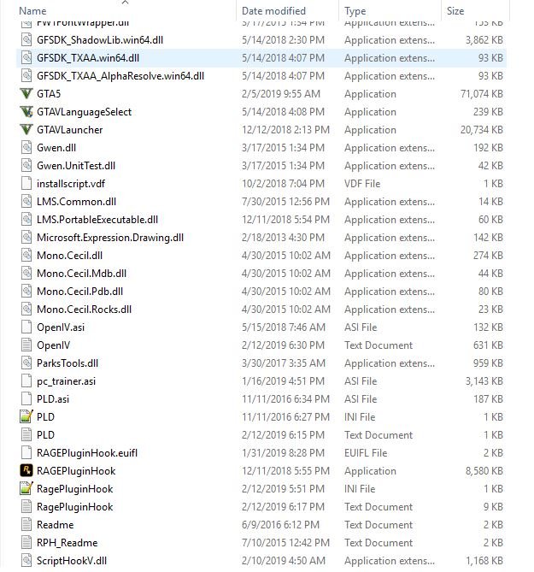
Task: Select the Mono.Cecil.Rocks.dll file name
Action: (x=85, y=310)
